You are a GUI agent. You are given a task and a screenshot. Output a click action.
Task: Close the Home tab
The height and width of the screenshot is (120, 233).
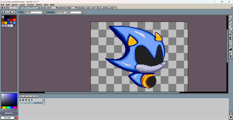(x=18, y=8)
